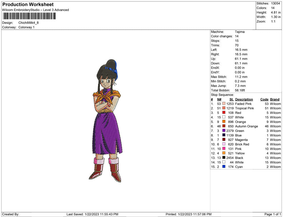Click the Stops value 15

coord(237,41)
